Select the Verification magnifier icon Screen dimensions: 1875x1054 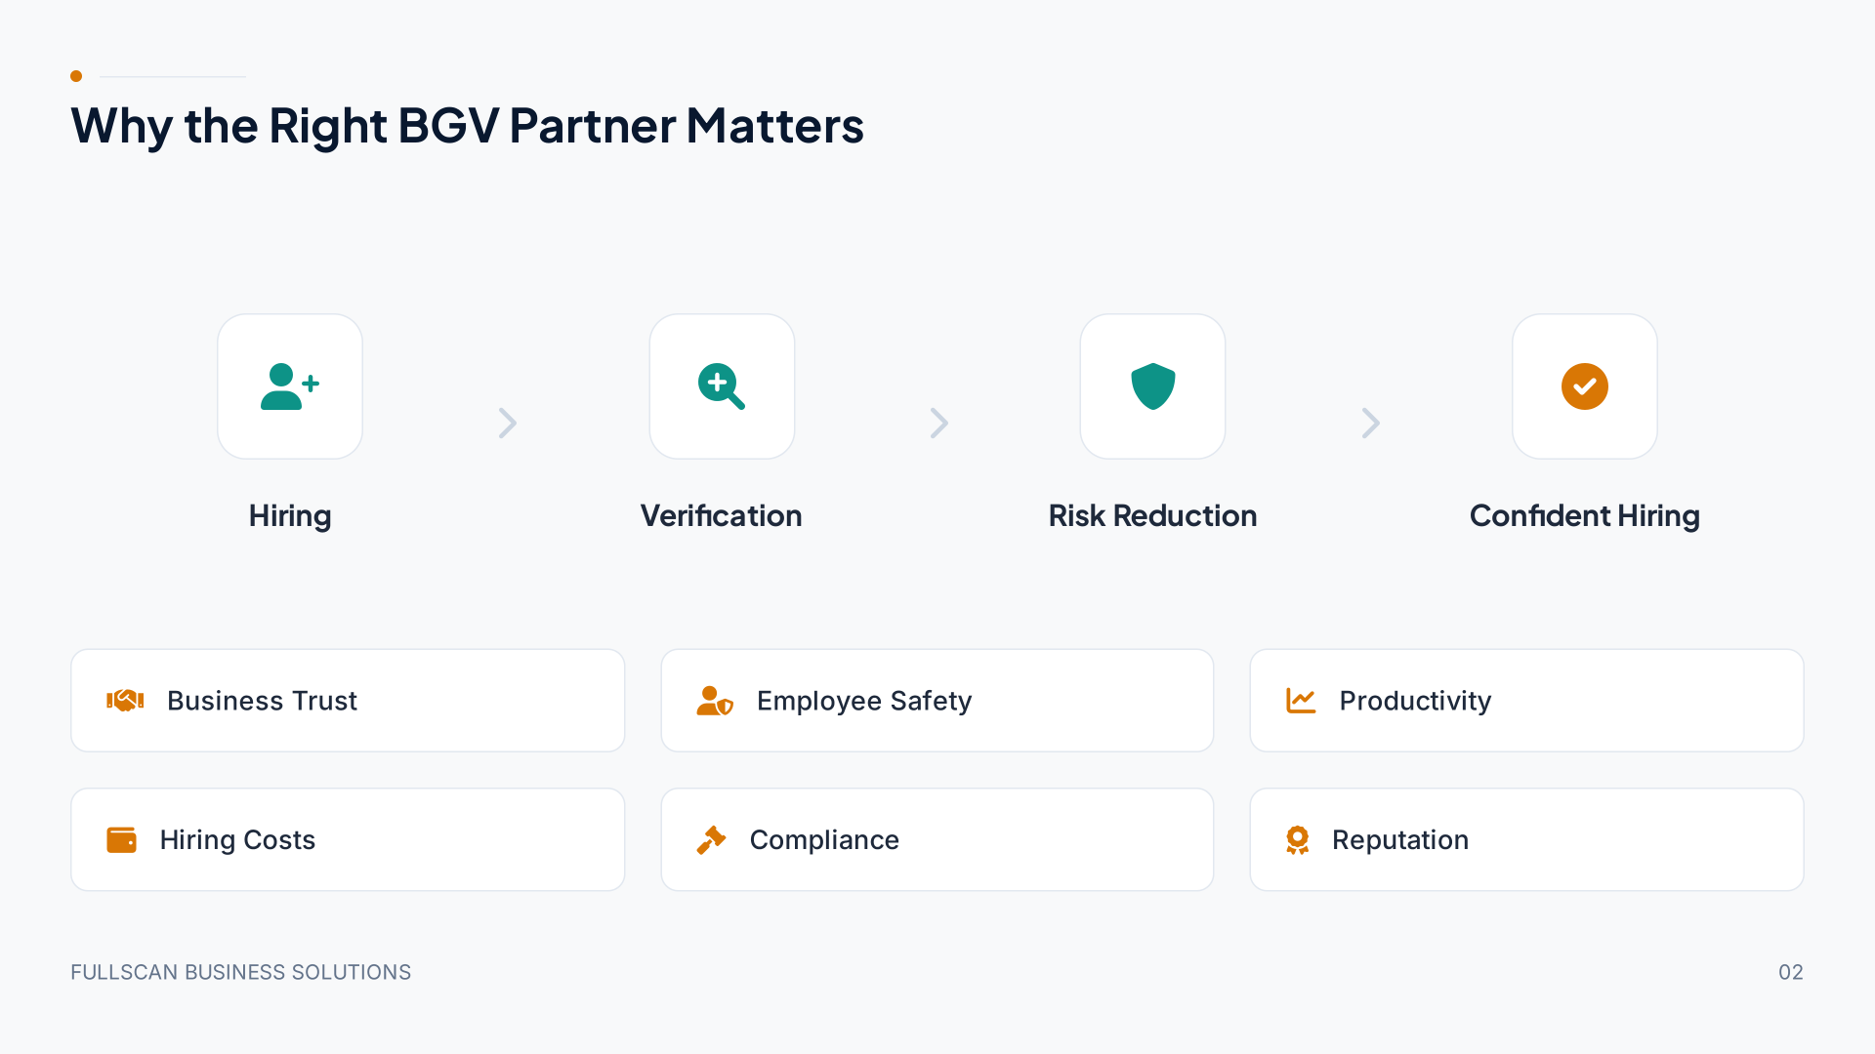tap(722, 386)
